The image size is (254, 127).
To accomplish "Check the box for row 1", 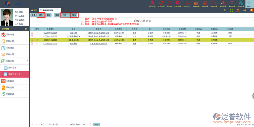I will pos(32,33).
